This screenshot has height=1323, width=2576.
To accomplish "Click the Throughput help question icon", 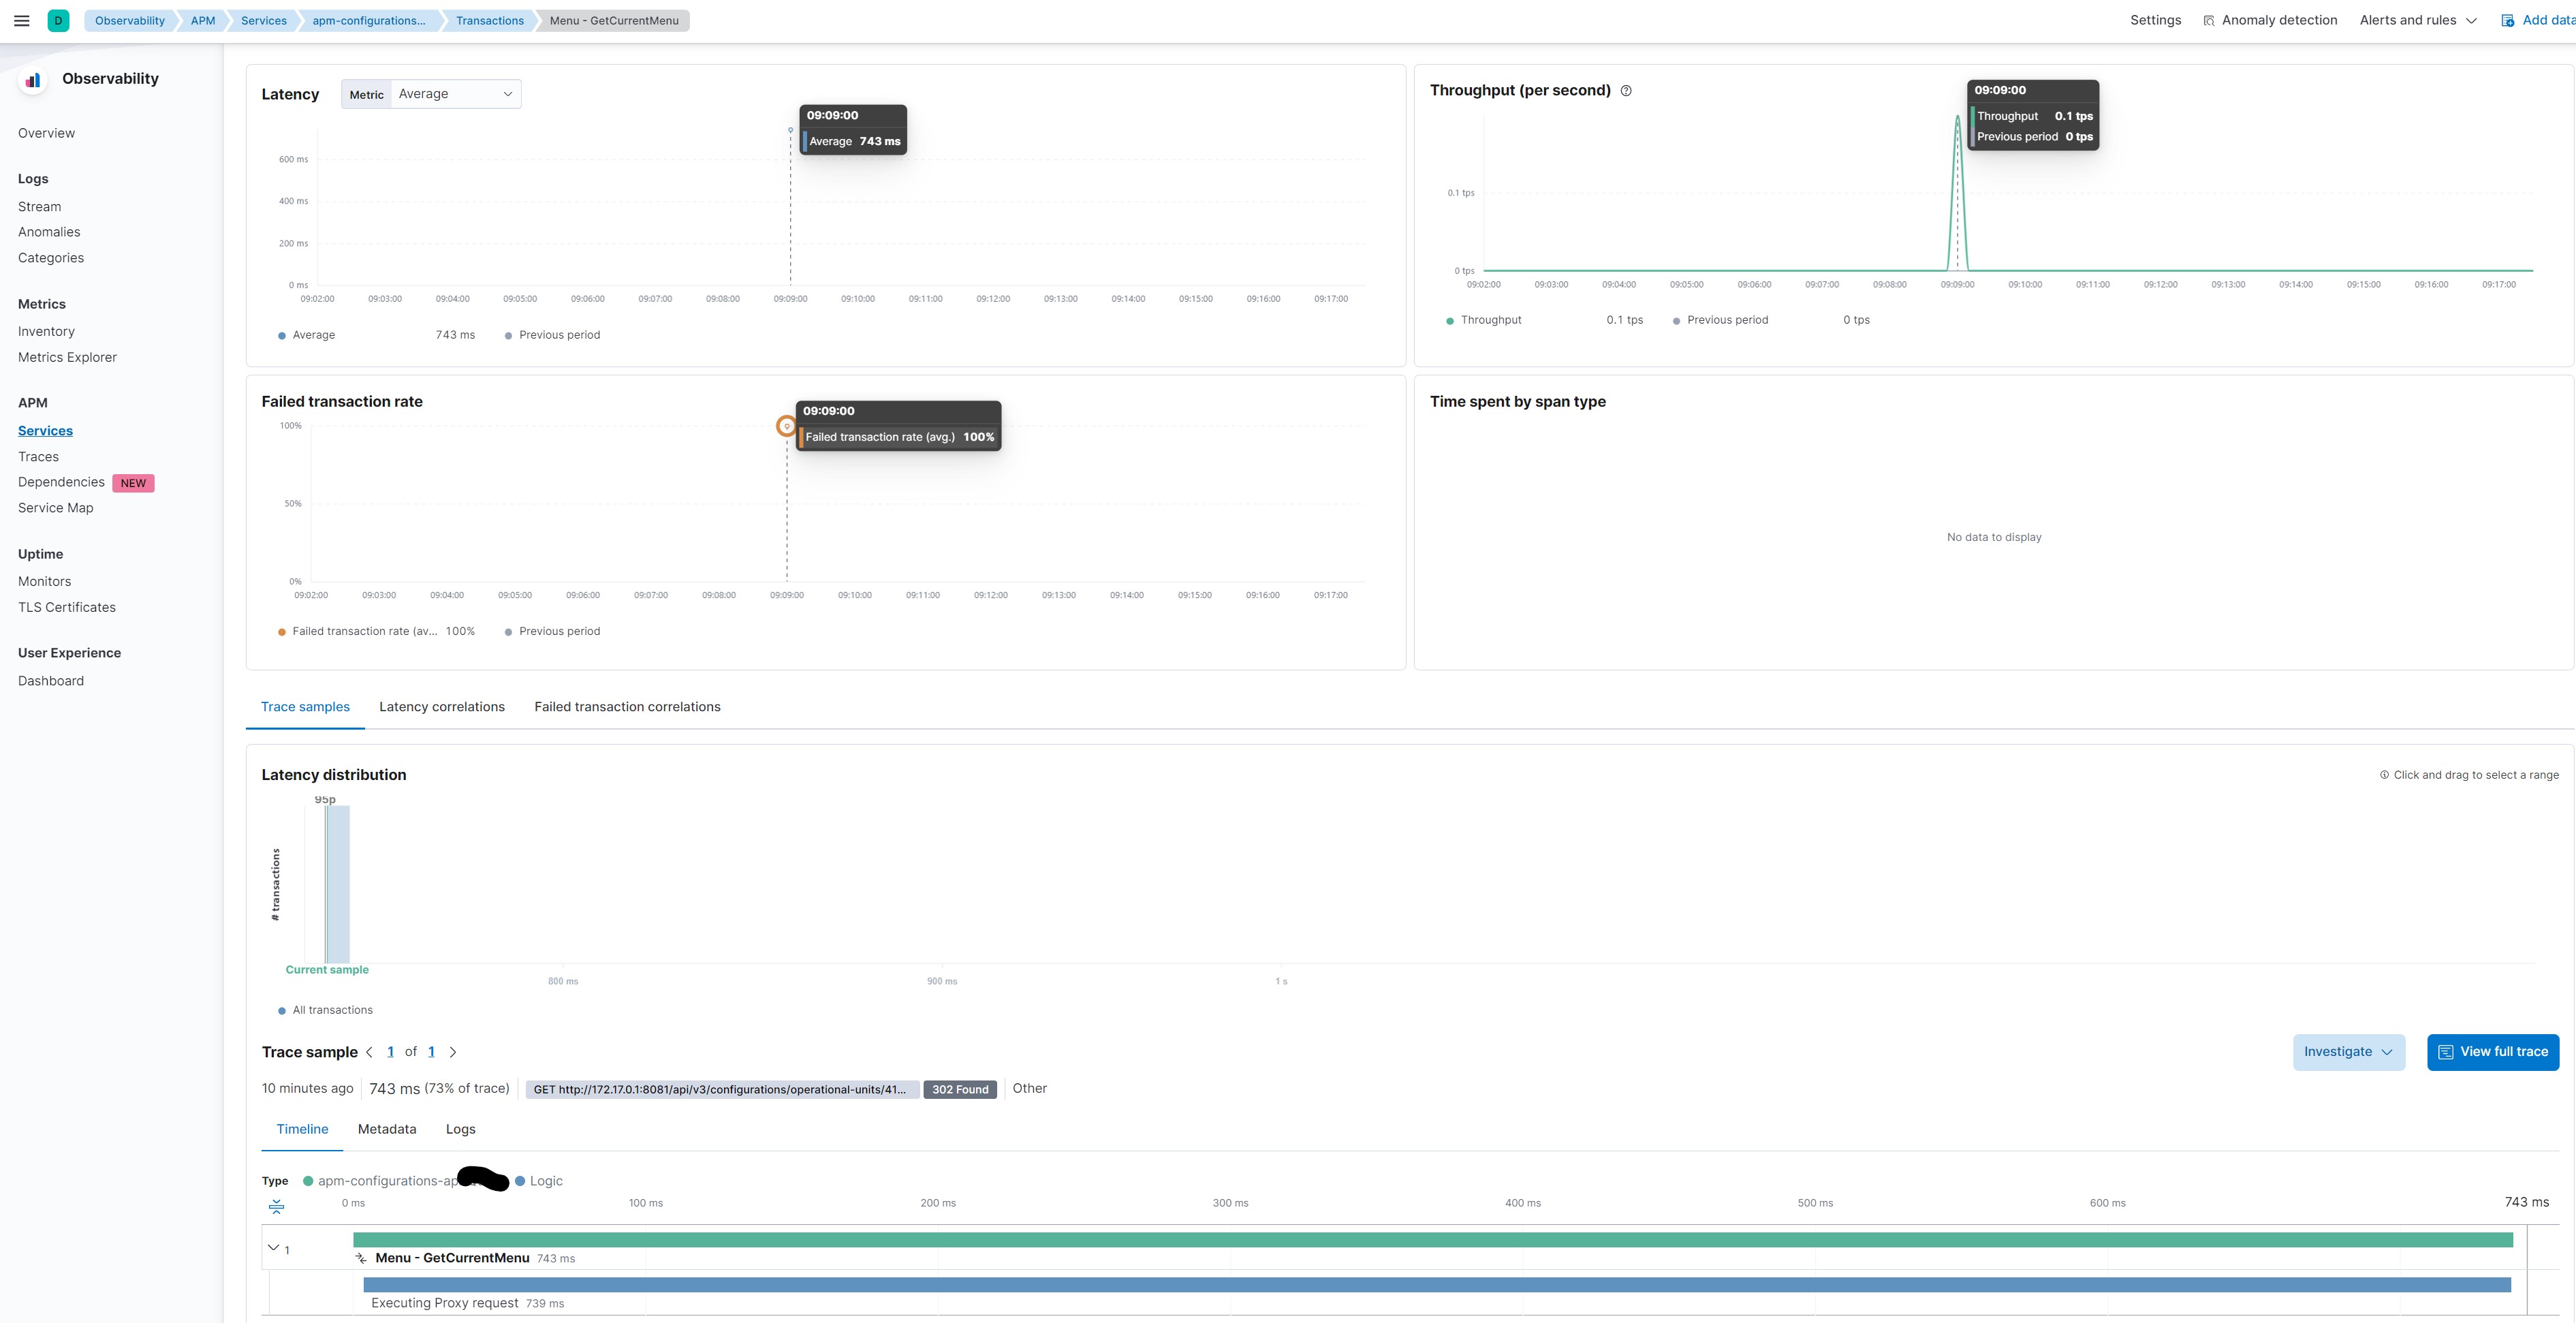I will 1626,91.
